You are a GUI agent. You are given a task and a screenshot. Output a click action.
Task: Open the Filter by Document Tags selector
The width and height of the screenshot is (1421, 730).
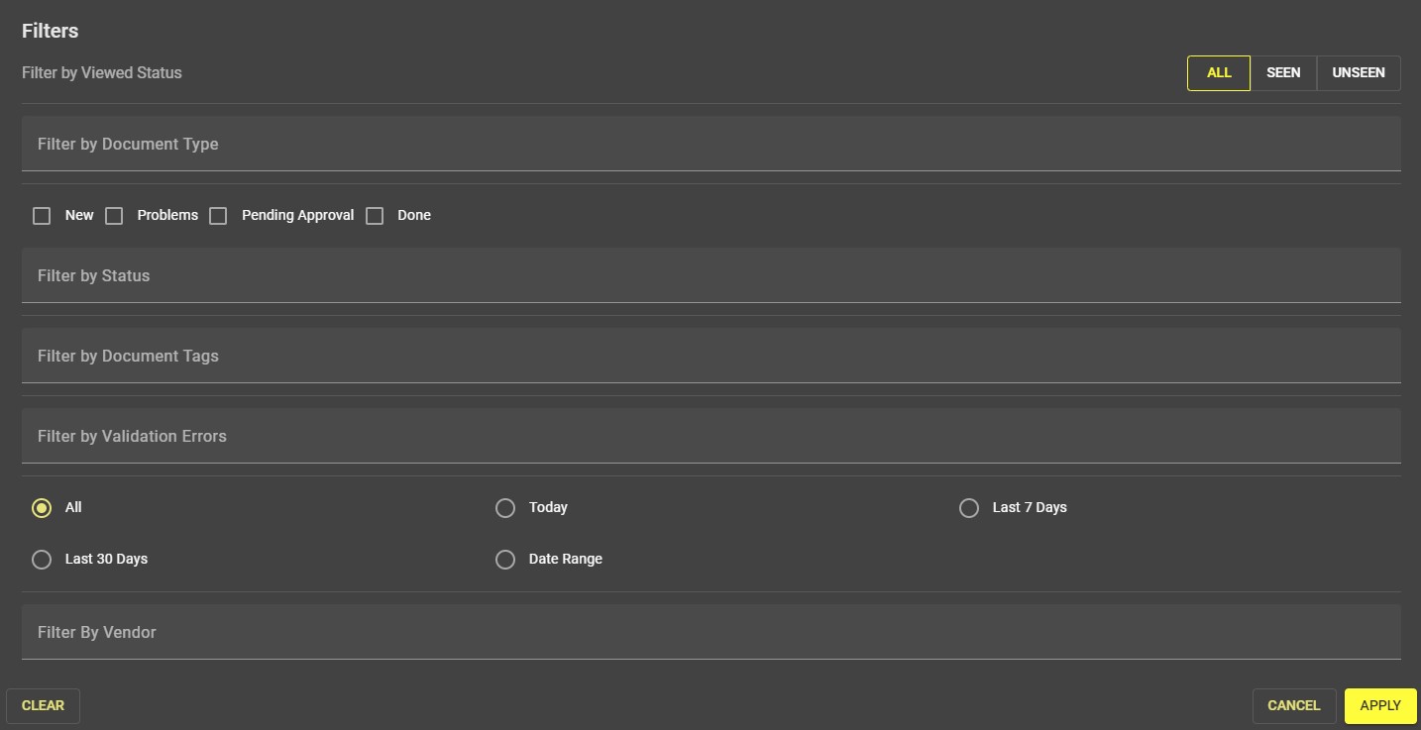pyautogui.click(x=710, y=356)
